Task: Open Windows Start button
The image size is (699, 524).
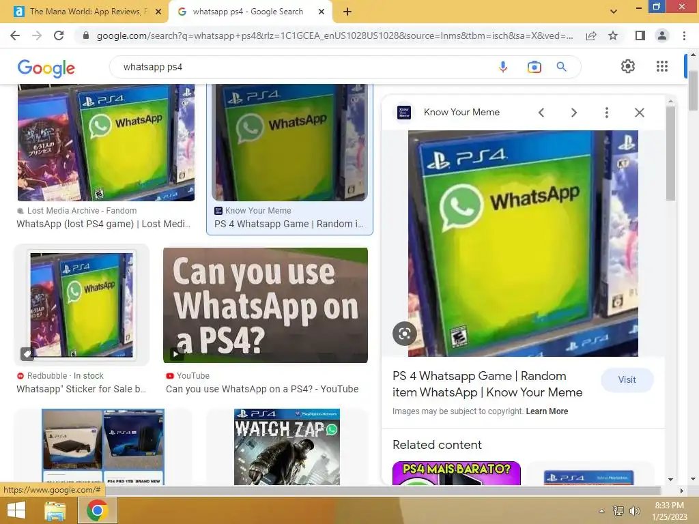Action: (16, 510)
